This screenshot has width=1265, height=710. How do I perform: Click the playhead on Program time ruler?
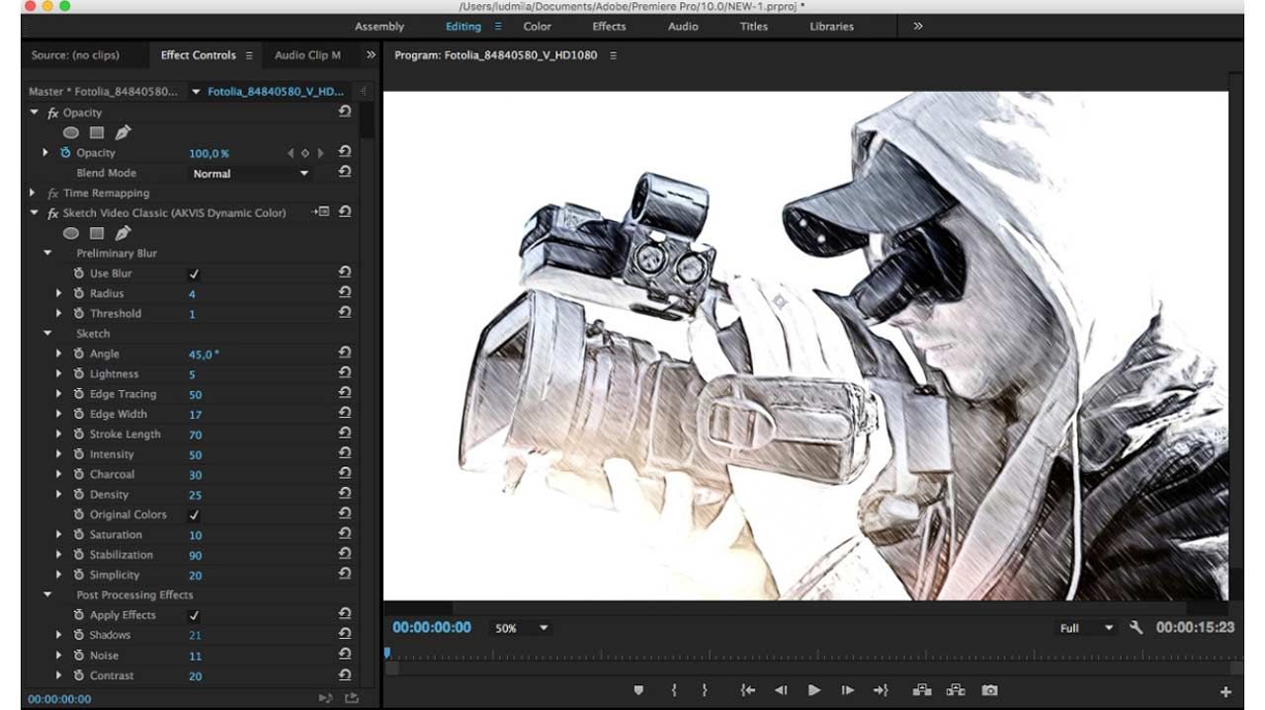[x=386, y=653]
